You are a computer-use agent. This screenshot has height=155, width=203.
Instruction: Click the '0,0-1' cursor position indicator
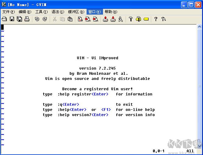point(158,151)
